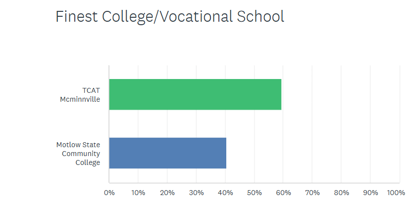Click the 20% x-axis tick label
Image resolution: width=409 pixels, height=201 pixels.
pos(167,192)
